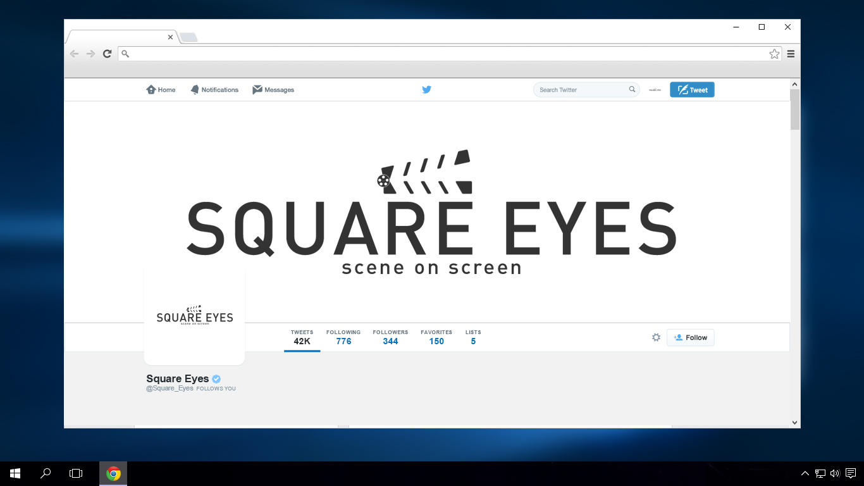Bookmark the page with the star icon

tap(774, 54)
